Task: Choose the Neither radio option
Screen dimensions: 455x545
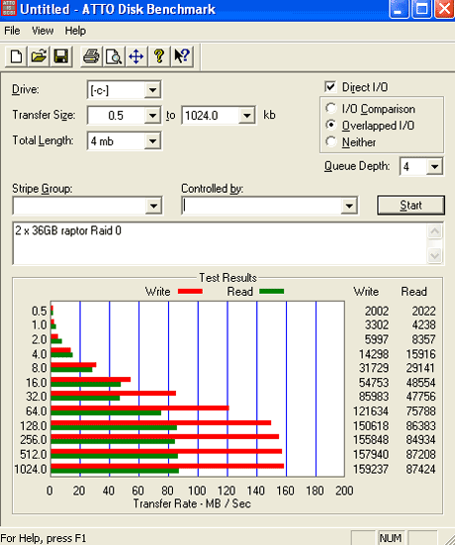Action: (x=331, y=141)
